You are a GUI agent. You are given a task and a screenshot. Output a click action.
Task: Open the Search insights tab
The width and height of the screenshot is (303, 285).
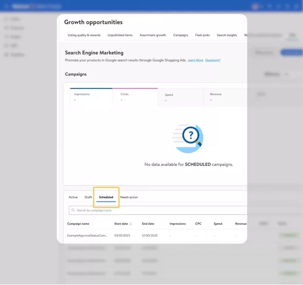tap(227, 35)
